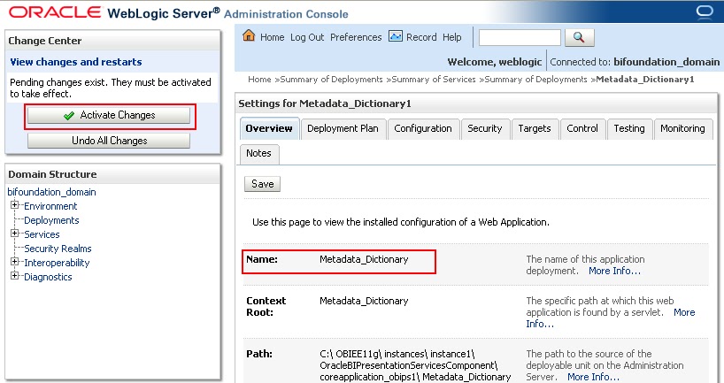
Task: Open View changes and restarts link
Action: 76,62
